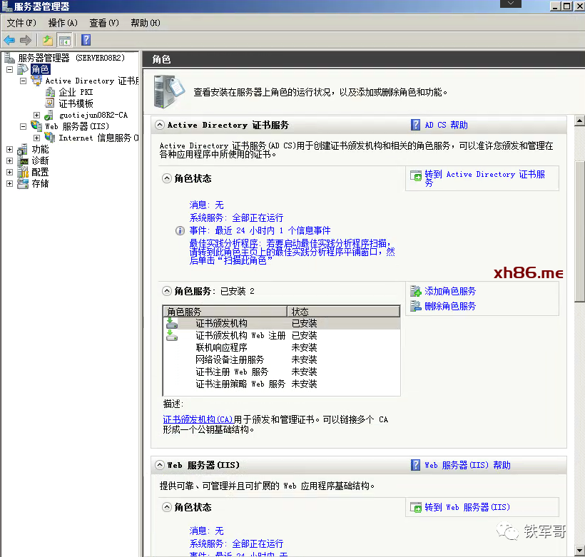Open the 查看(V) menu

pyautogui.click(x=104, y=23)
